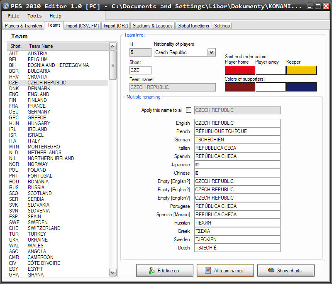Switch to the Settings tab
Screen dimensions: 332x284
click(x=222, y=26)
